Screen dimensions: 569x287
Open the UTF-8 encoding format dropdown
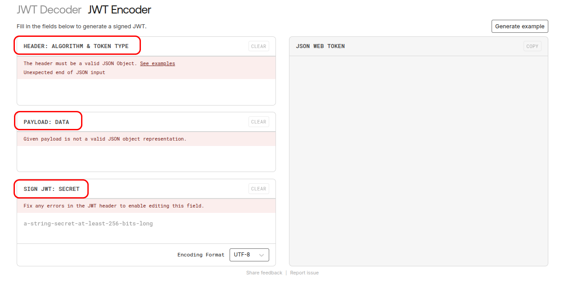pyautogui.click(x=249, y=255)
